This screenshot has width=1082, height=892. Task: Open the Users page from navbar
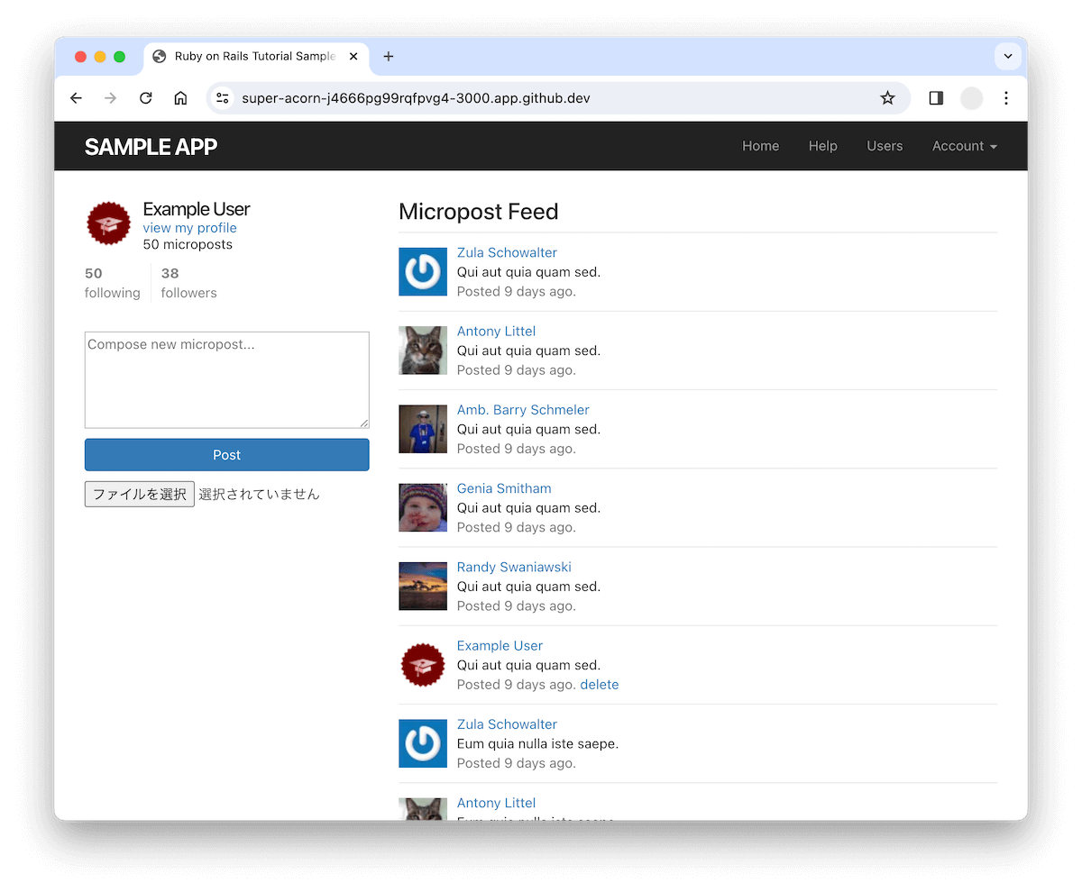click(x=885, y=146)
